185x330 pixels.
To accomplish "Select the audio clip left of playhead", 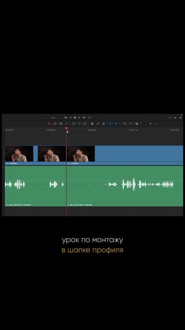I will pyautogui.click(x=35, y=186).
